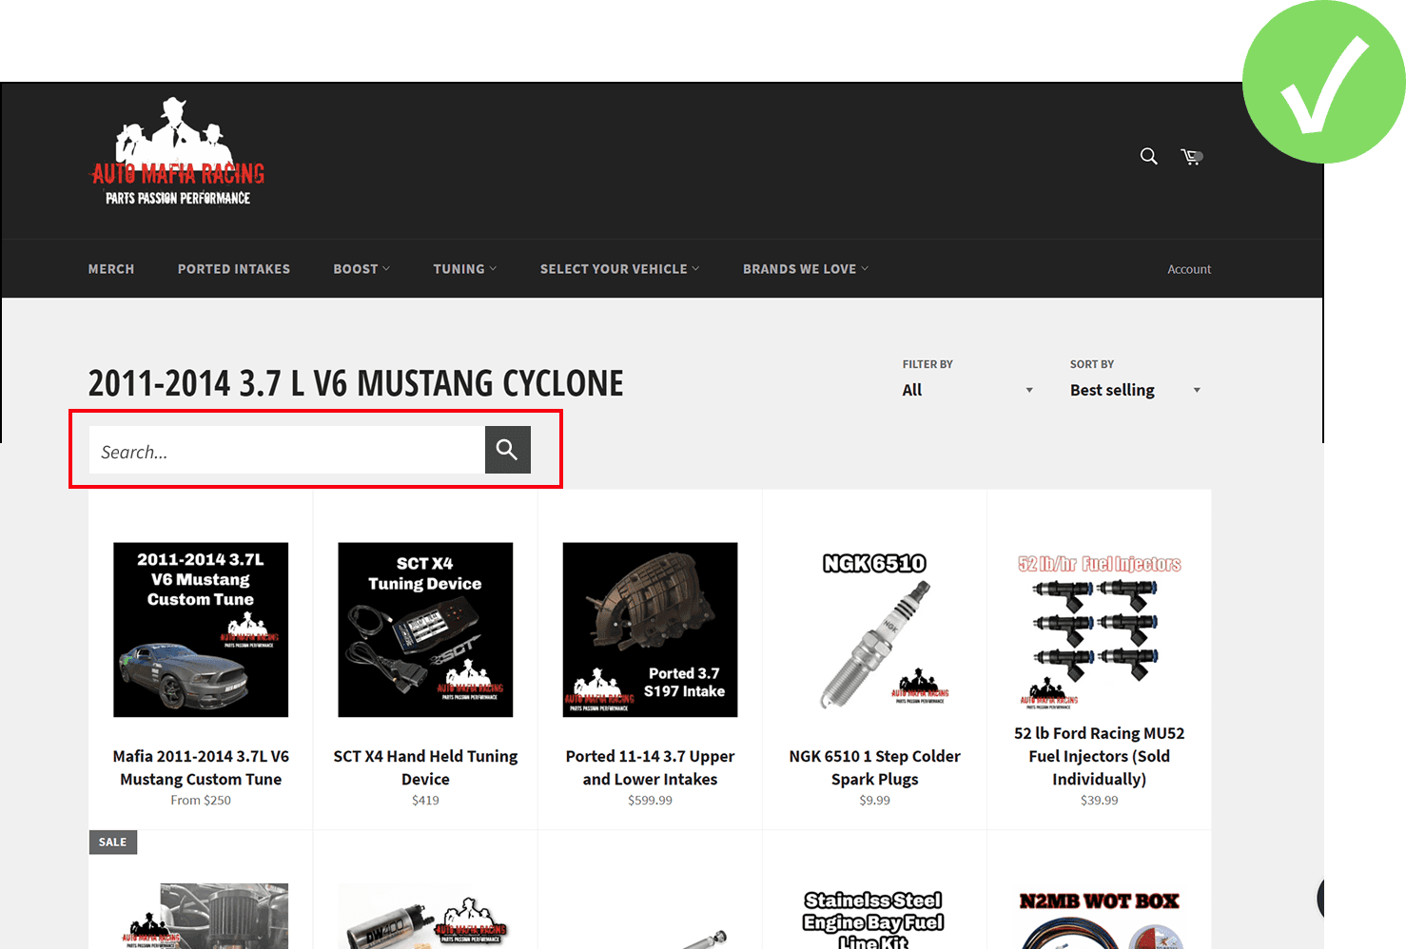Open the SCT X4 Tuning Device image
The image size is (1406, 949).
click(425, 629)
